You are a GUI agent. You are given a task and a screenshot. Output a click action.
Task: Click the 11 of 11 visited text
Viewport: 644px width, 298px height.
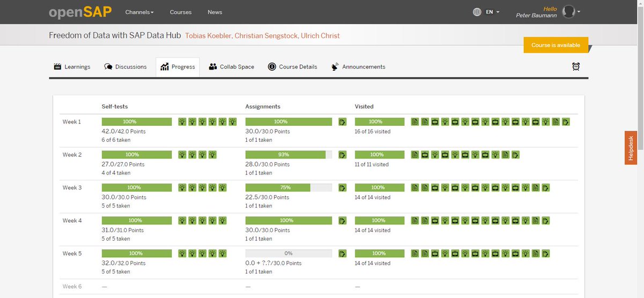point(371,165)
